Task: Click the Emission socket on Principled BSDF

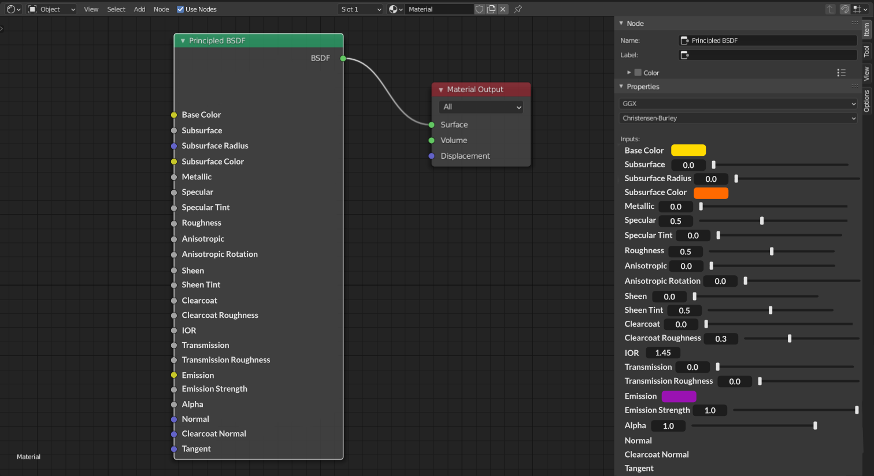Action: (x=174, y=375)
